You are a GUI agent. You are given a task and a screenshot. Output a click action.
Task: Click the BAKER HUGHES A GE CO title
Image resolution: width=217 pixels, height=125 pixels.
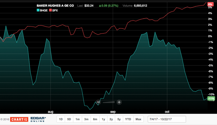[x=55, y=6]
